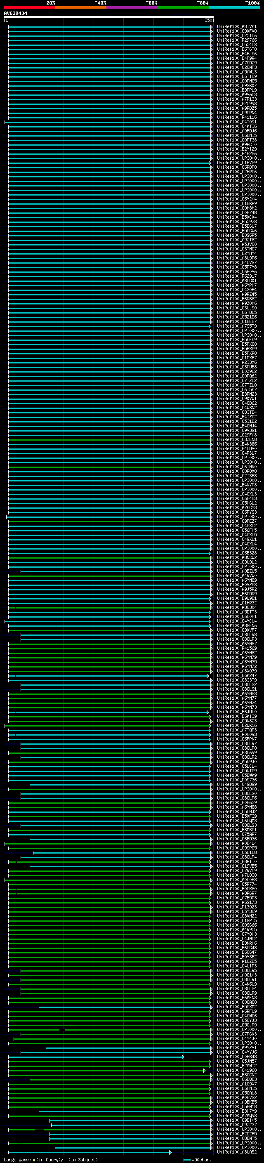Screen dimensions: 264x1163
Task: Click UniRef100_C4YCU4 label
Action: 236,621
